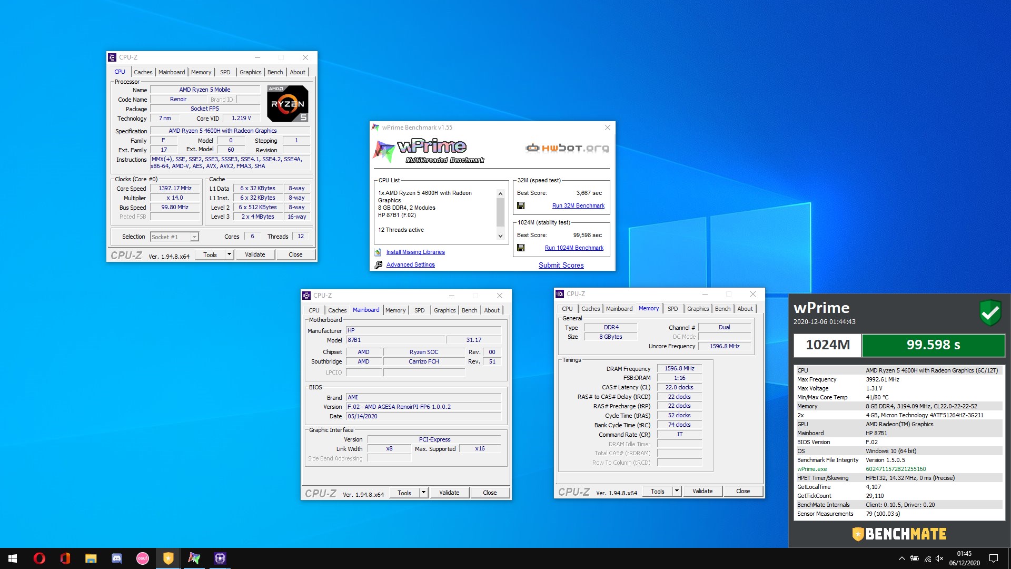The image size is (1011, 569).
Task: Click the 99.598 s result bar
Action: tap(933, 345)
